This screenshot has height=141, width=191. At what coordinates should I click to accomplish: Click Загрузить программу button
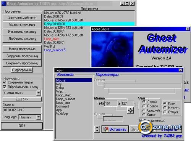point(22,56)
